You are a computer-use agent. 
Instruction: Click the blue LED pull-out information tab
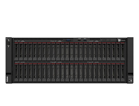click(x=68, y=40)
